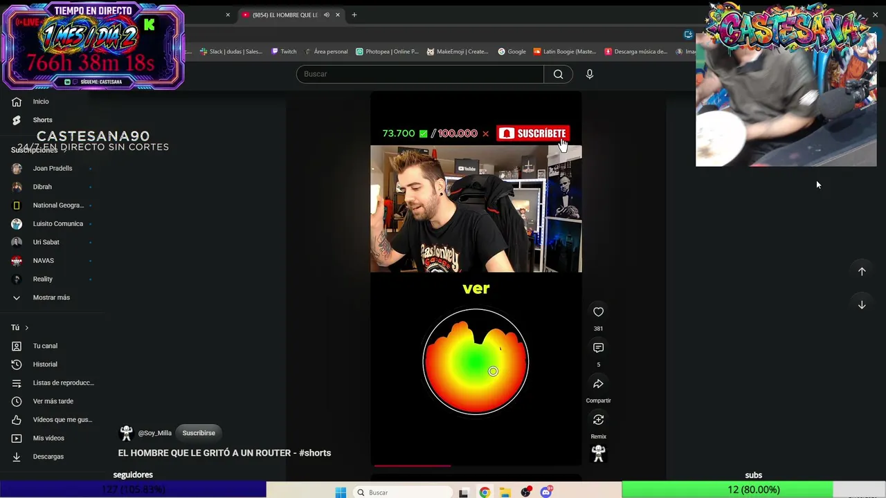886x498 pixels.
Task: Click the Listas de reproducción playlist icon
Action: point(17,382)
